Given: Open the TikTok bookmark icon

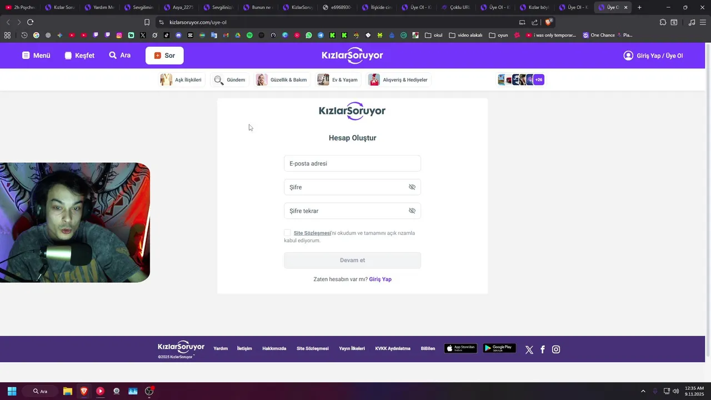Looking at the screenshot, I should [167, 35].
